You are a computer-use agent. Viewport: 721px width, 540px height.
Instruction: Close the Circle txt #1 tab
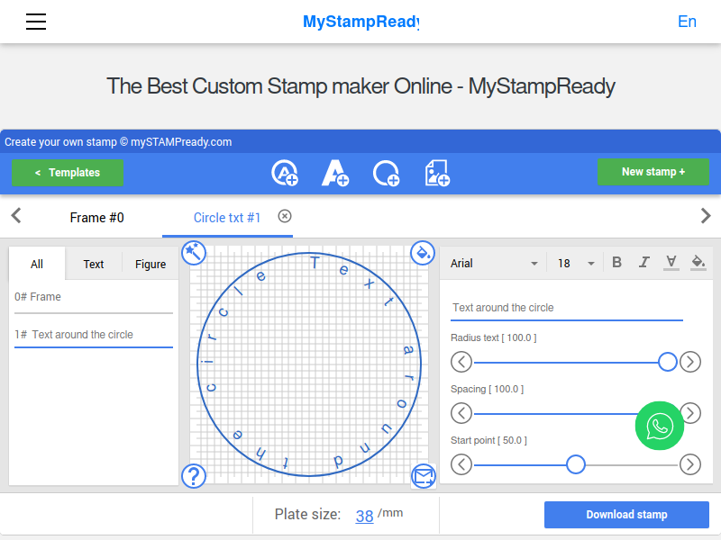[285, 216]
